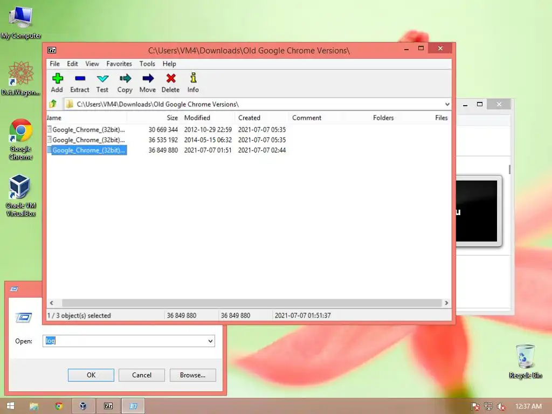Click status bar timestamp 2021-07-07 01:51:37
552x414 pixels.
tap(303, 315)
